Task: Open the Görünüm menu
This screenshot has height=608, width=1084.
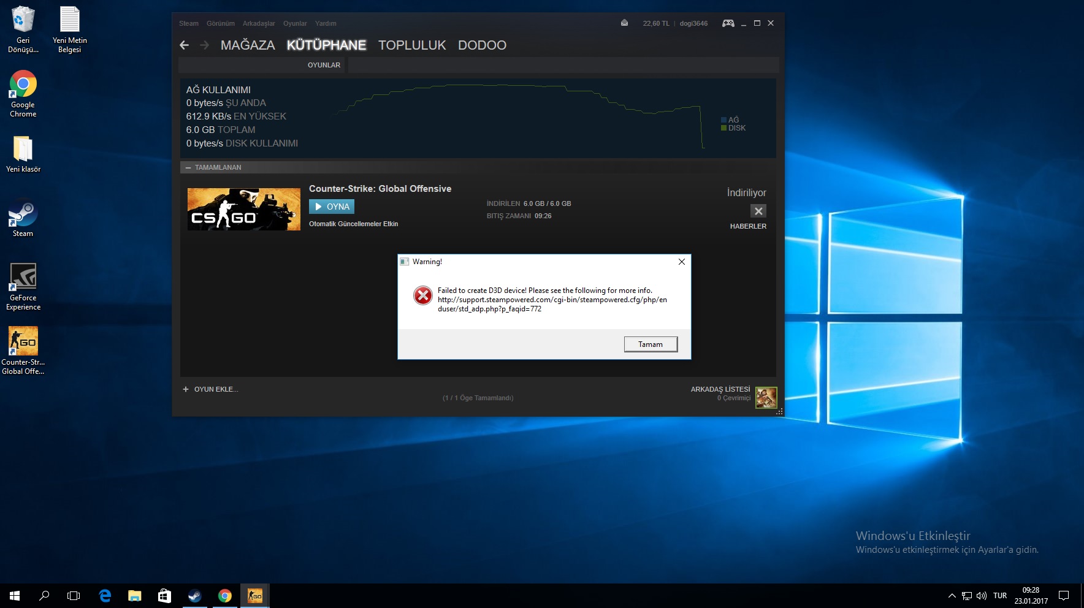Action: (x=221, y=23)
